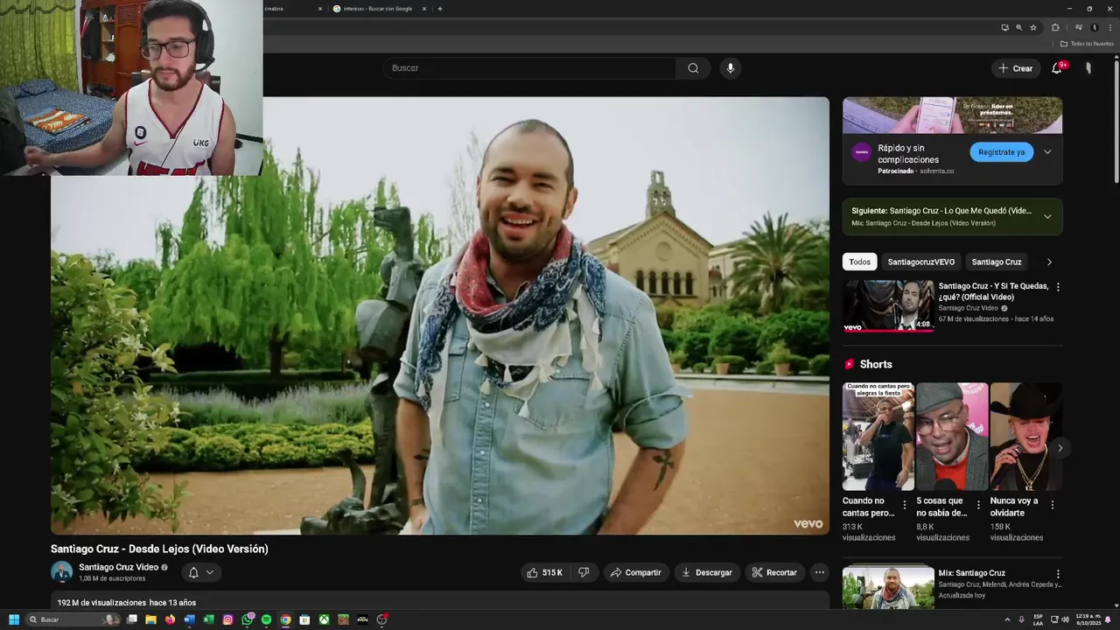Open Xbox app from taskbar

tap(324, 619)
